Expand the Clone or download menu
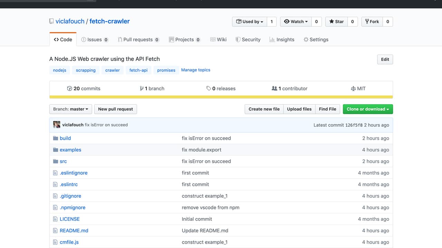 [367, 109]
